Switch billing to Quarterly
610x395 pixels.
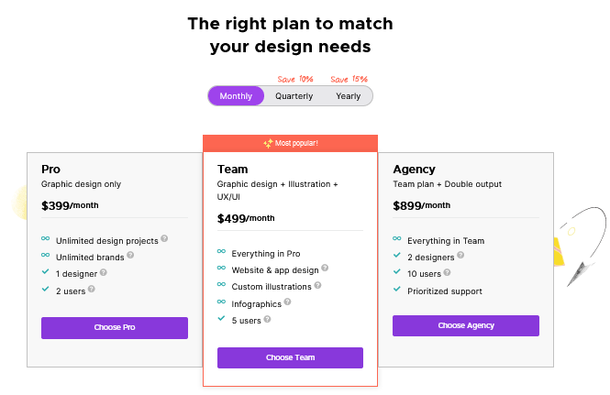click(x=294, y=96)
